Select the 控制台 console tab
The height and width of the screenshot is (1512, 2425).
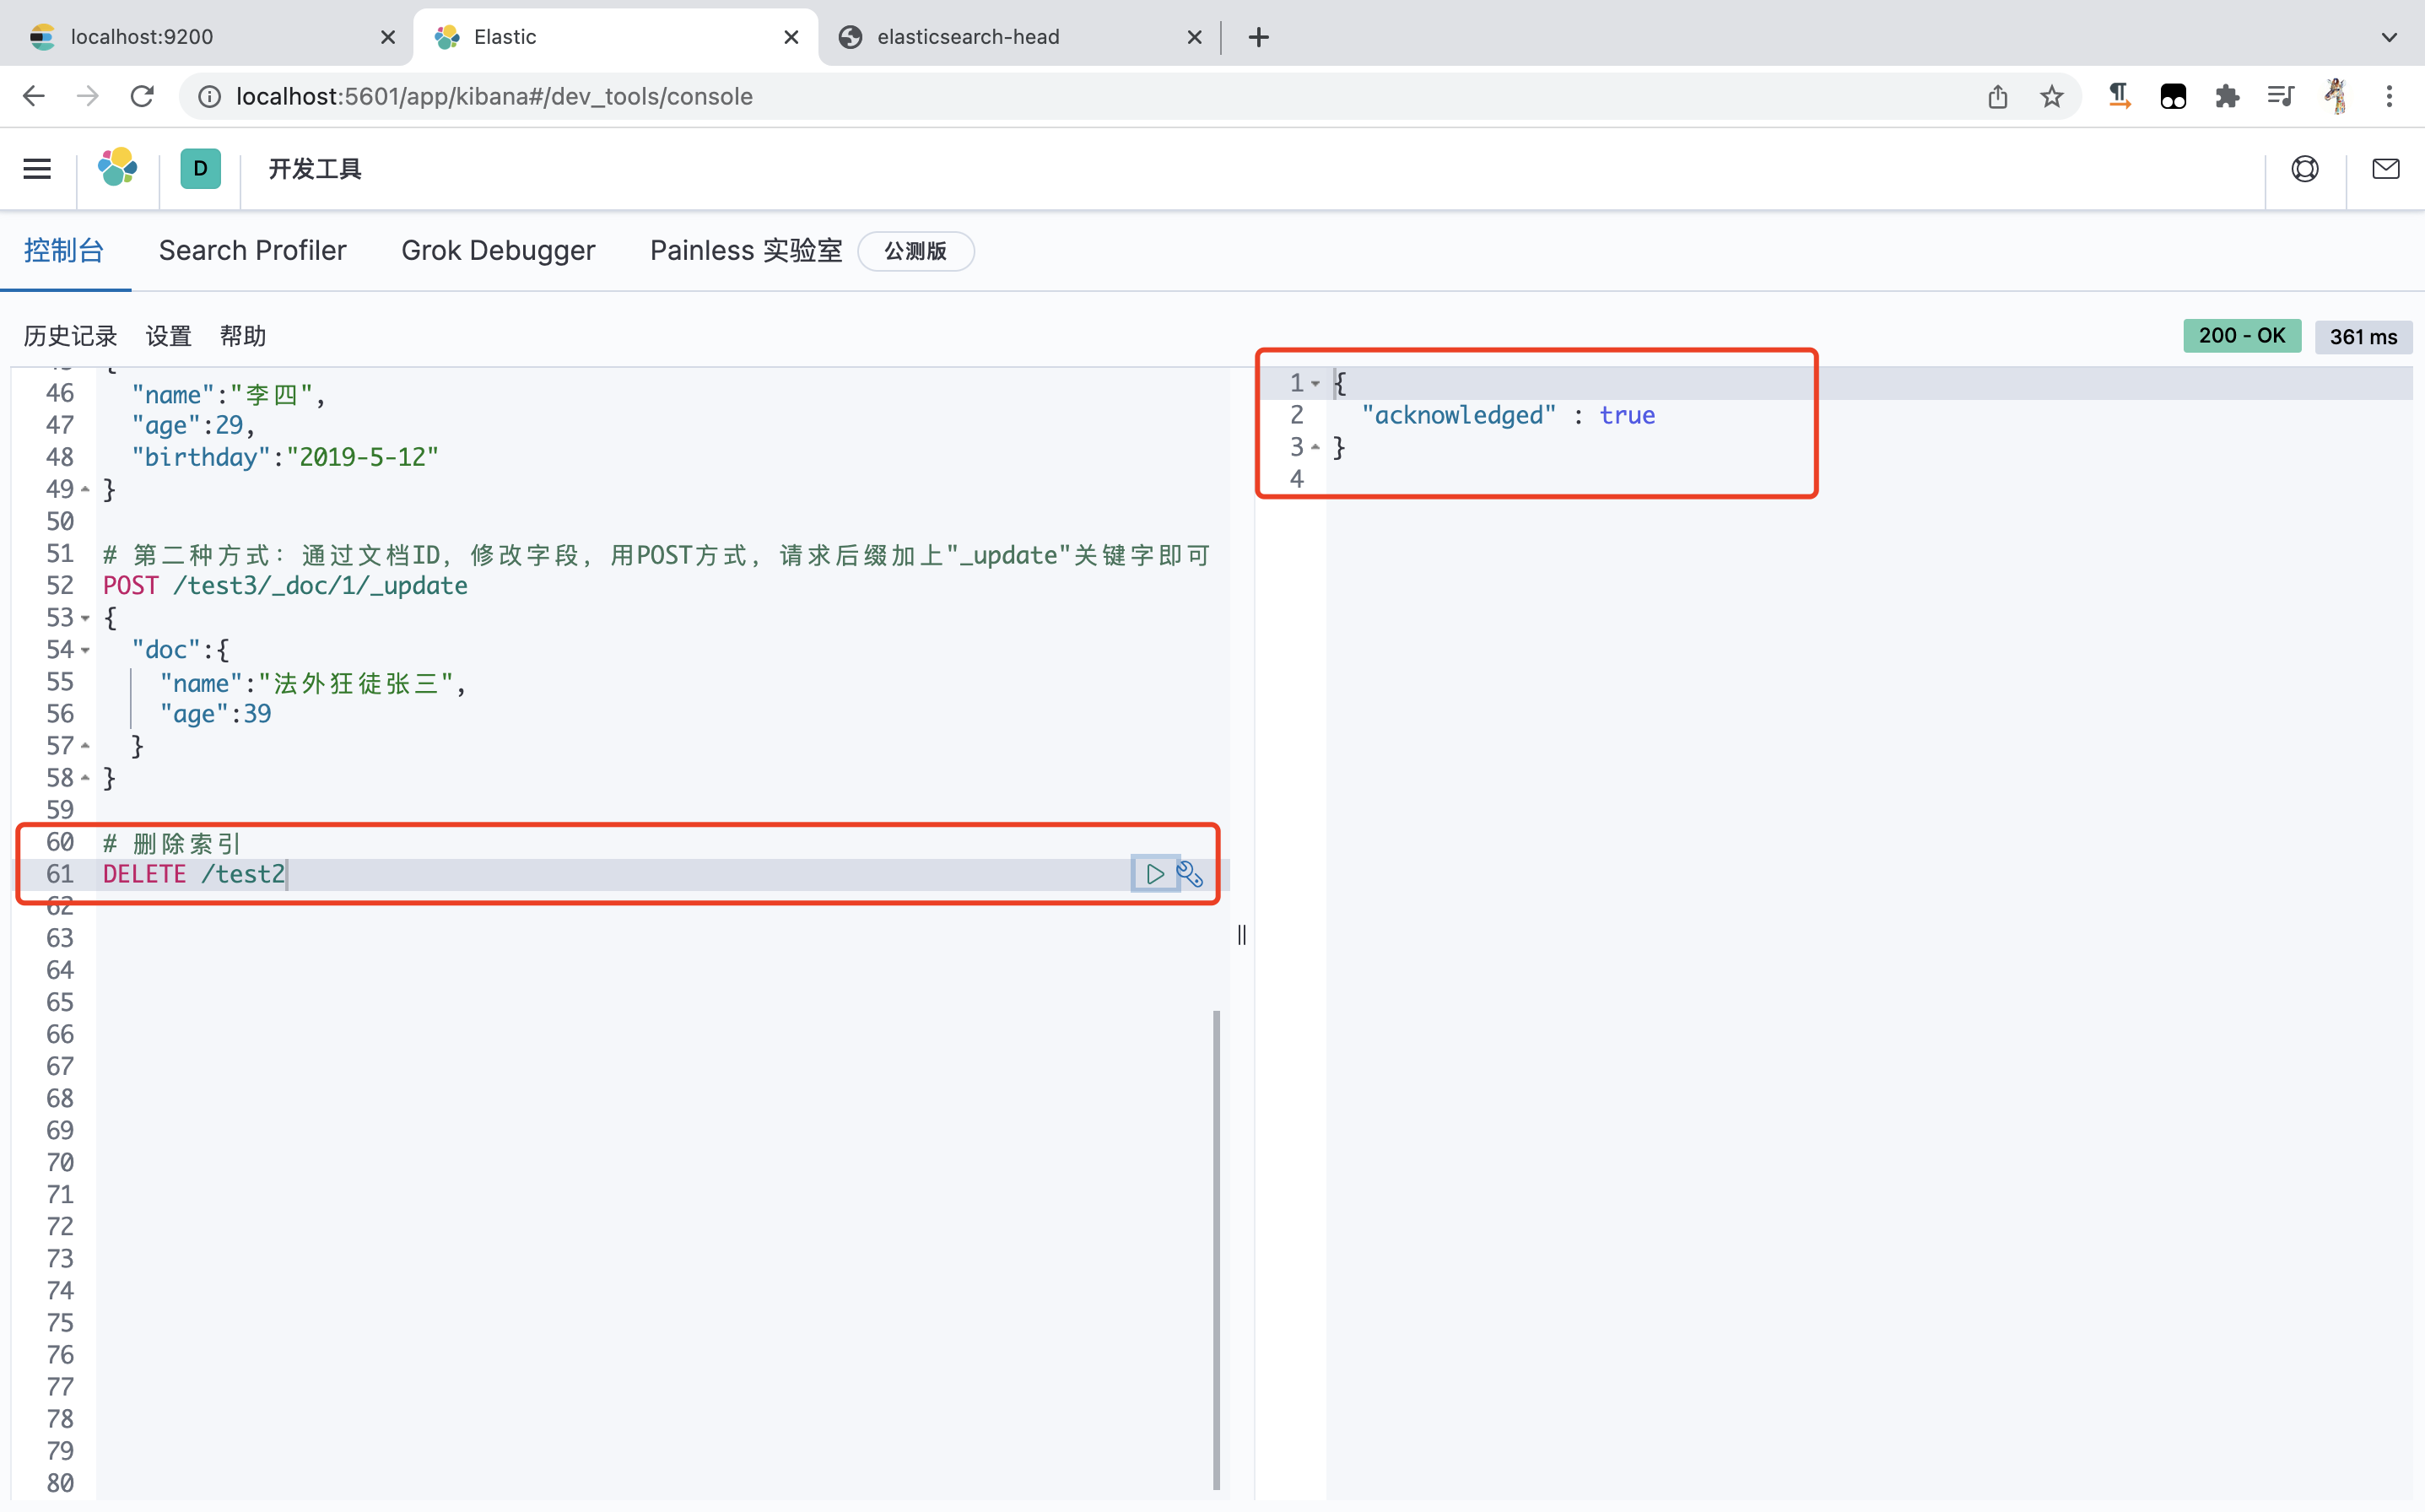click(x=64, y=251)
